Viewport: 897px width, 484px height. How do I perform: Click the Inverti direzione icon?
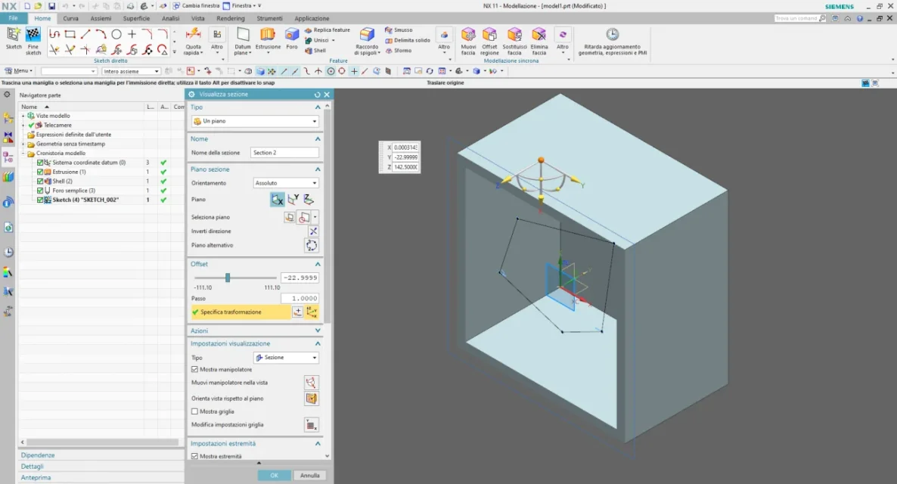click(312, 231)
